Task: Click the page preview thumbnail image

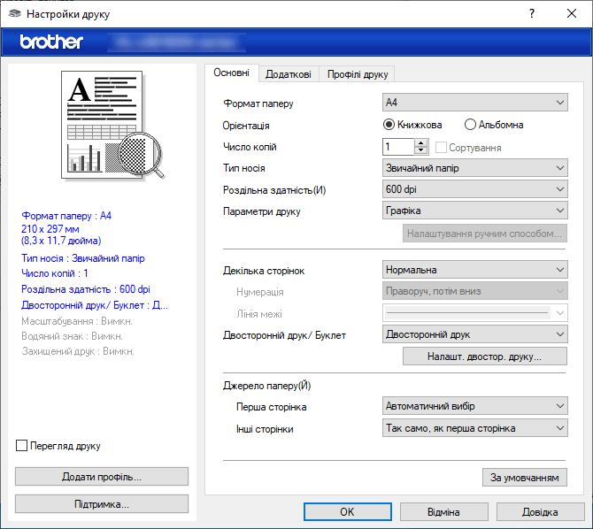Action: [x=112, y=125]
